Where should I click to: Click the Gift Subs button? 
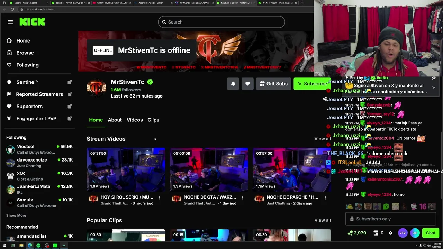click(x=273, y=84)
